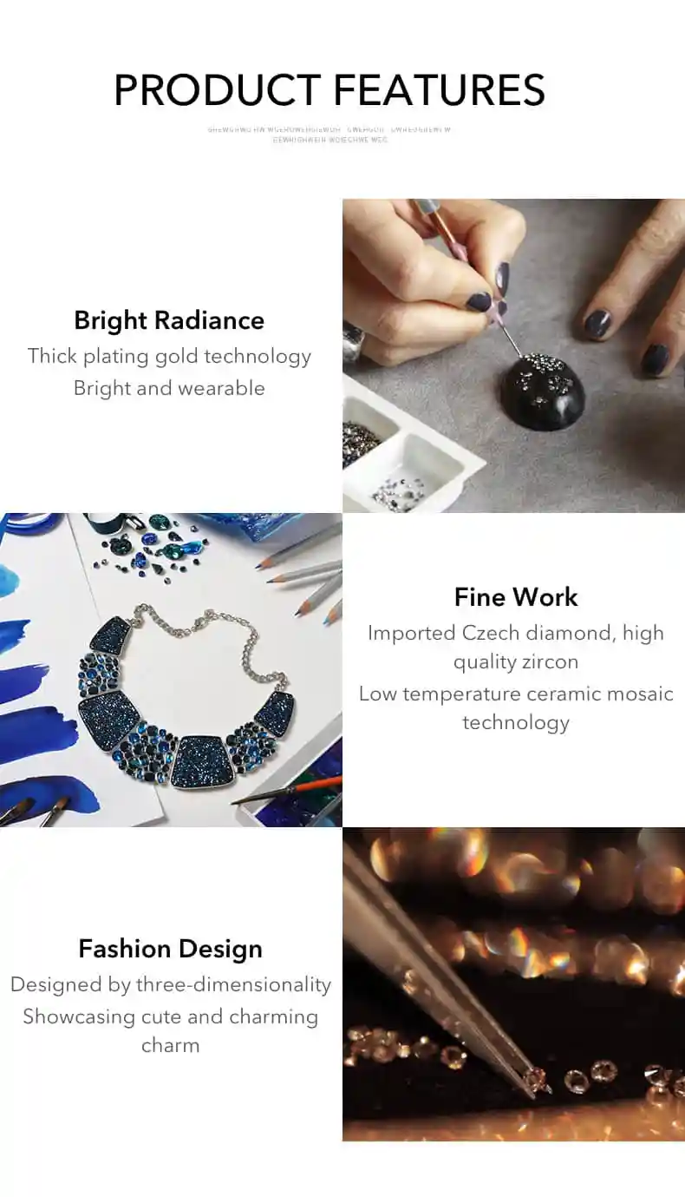685x1197 pixels.
Task: Select the 'Thick plating gold technology' text
Action: 169,356
